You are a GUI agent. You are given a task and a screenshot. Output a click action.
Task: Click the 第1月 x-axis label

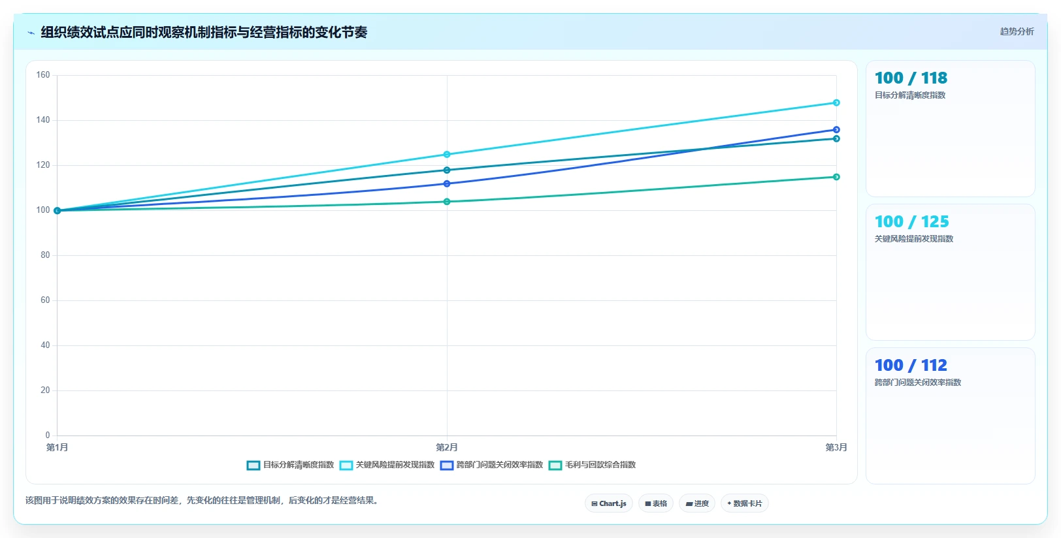(x=57, y=447)
